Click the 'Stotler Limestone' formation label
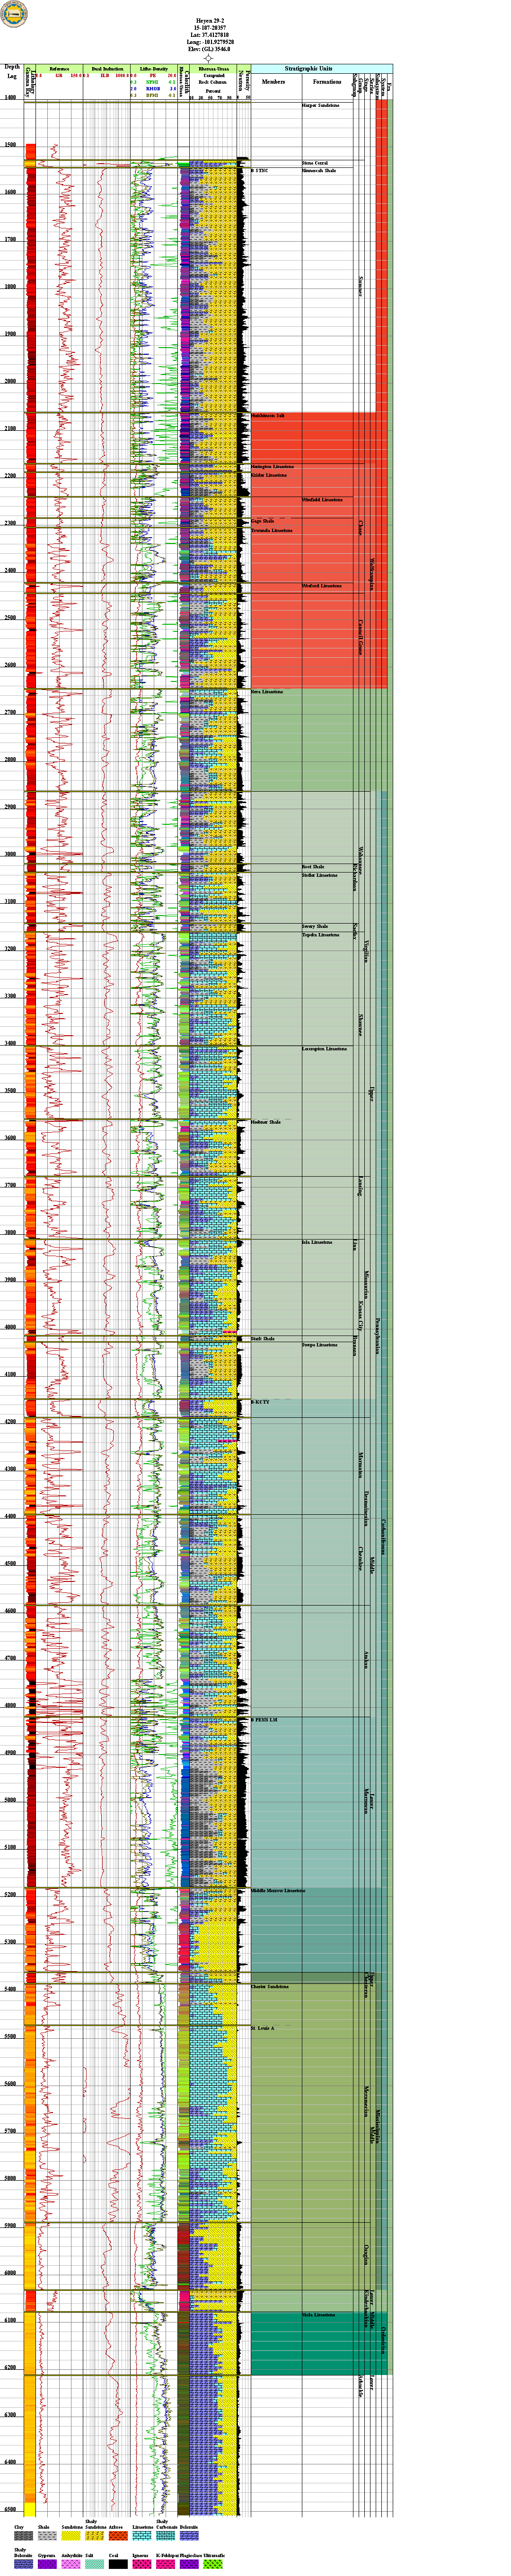 320,875
